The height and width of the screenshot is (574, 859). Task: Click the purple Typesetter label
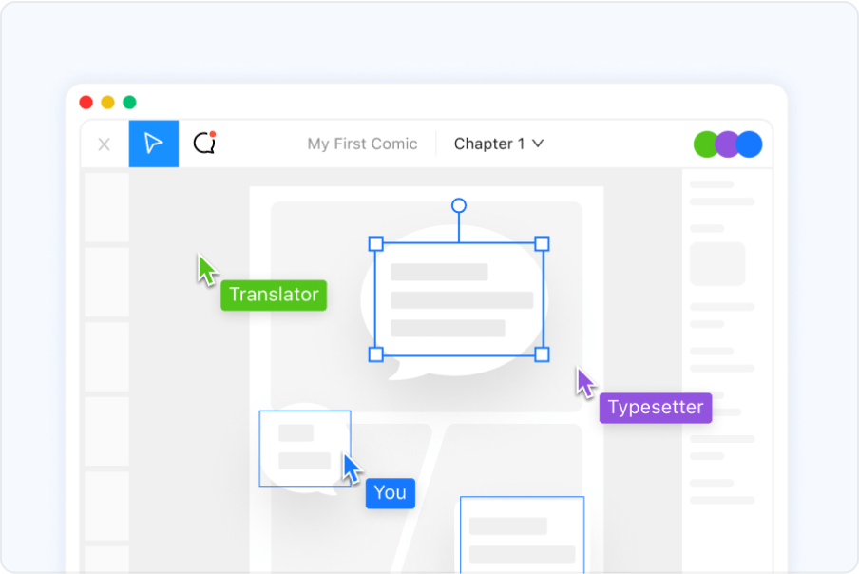coord(656,408)
